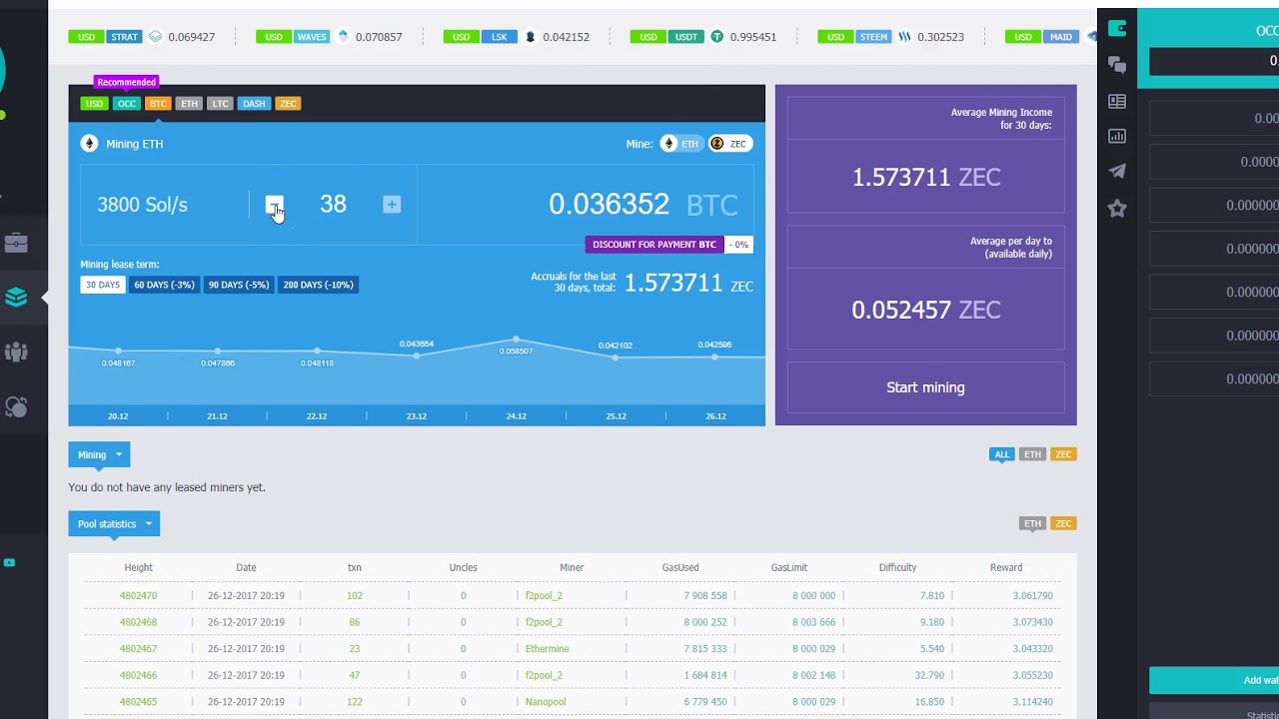Filter leased miners by ETH
The width and height of the screenshot is (1279, 719).
point(1032,454)
